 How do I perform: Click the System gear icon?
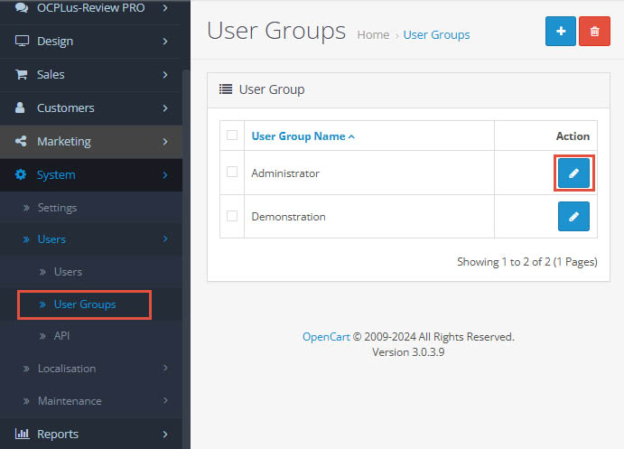21,174
